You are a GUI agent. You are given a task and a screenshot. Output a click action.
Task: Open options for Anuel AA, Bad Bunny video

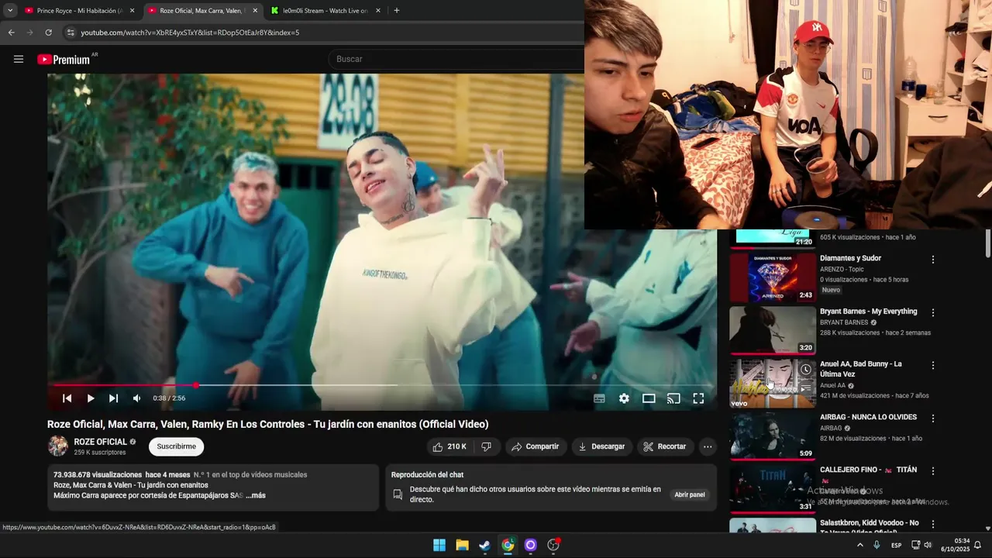point(933,365)
